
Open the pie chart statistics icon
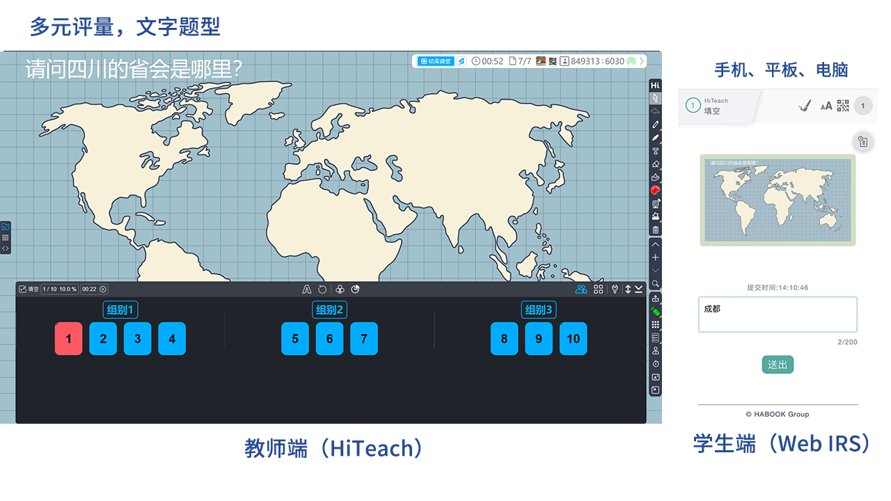(x=355, y=289)
